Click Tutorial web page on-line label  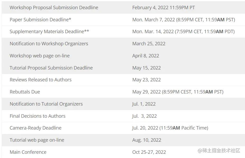pos(37,140)
